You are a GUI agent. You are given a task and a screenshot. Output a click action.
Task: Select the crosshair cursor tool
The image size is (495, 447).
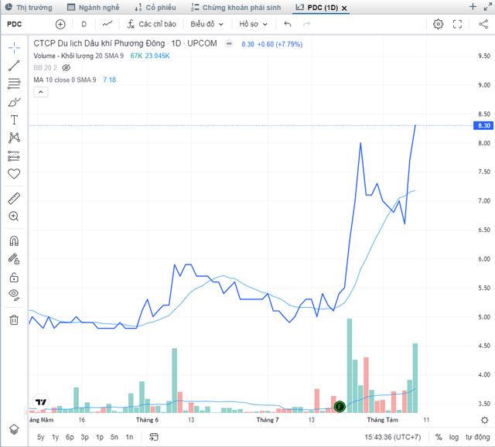14,47
